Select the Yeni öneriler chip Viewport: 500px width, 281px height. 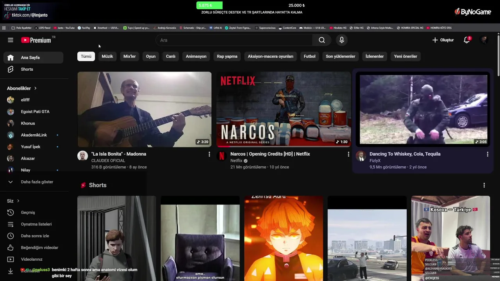click(405, 56)
